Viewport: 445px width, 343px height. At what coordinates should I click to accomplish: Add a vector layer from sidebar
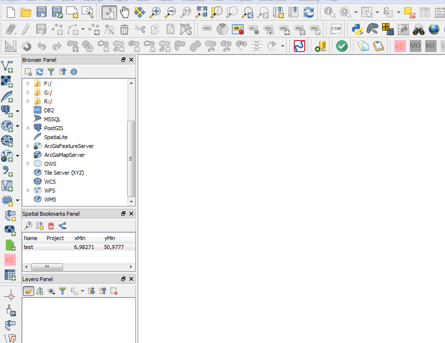point(7,67)
